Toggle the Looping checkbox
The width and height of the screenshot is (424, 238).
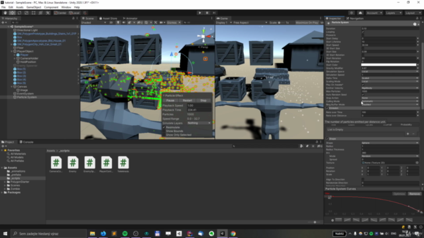click(363, 32)
